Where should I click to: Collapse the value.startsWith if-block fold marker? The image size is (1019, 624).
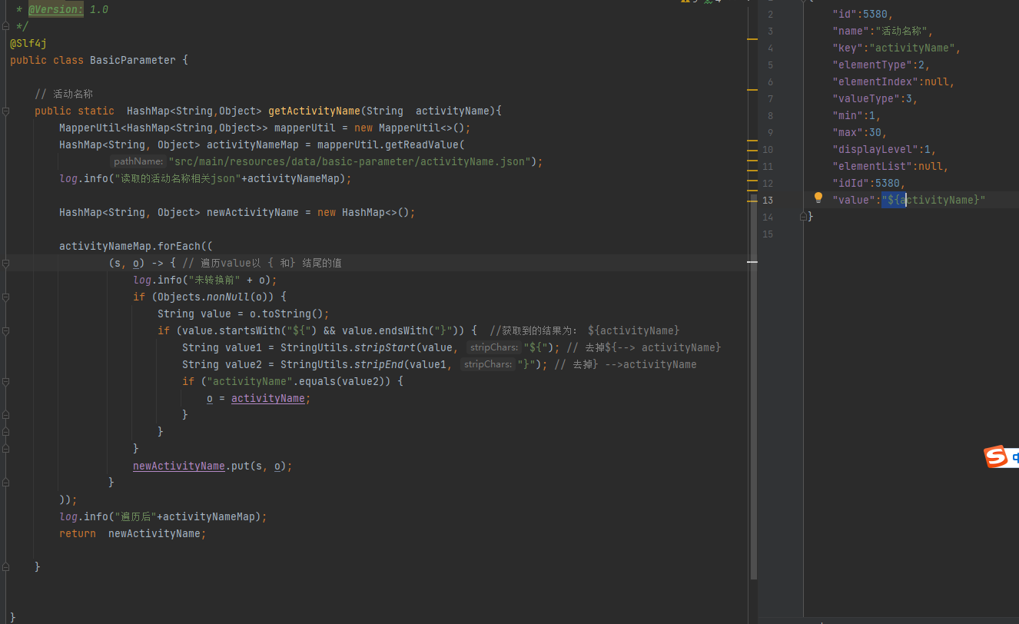(5, 330)
